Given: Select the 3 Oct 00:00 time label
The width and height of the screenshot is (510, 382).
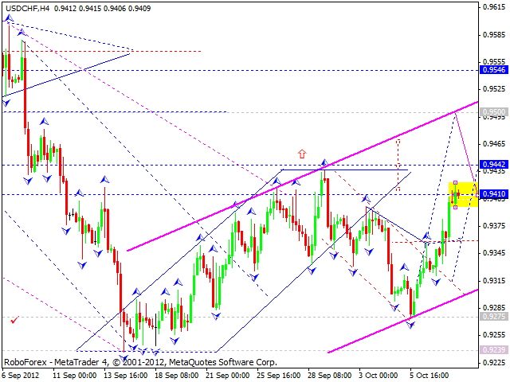Looking at the screenshot, I should 378,375.
